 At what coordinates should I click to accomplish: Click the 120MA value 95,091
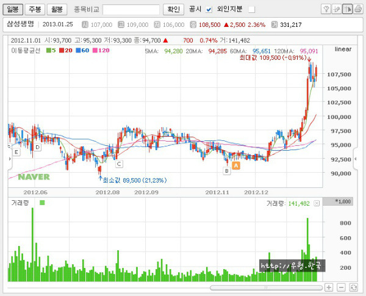tap(309, 51)
